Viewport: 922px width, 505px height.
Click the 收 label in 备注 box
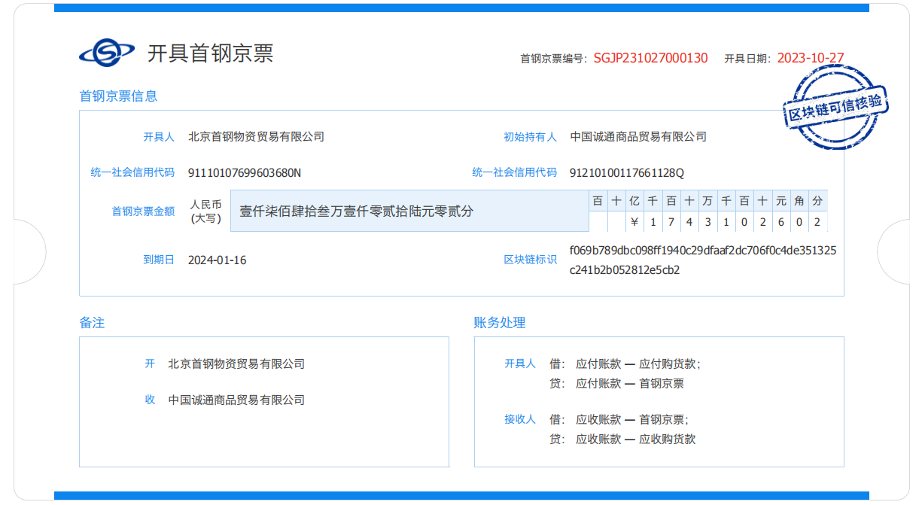pyautogui.click(x=150, y=400)
